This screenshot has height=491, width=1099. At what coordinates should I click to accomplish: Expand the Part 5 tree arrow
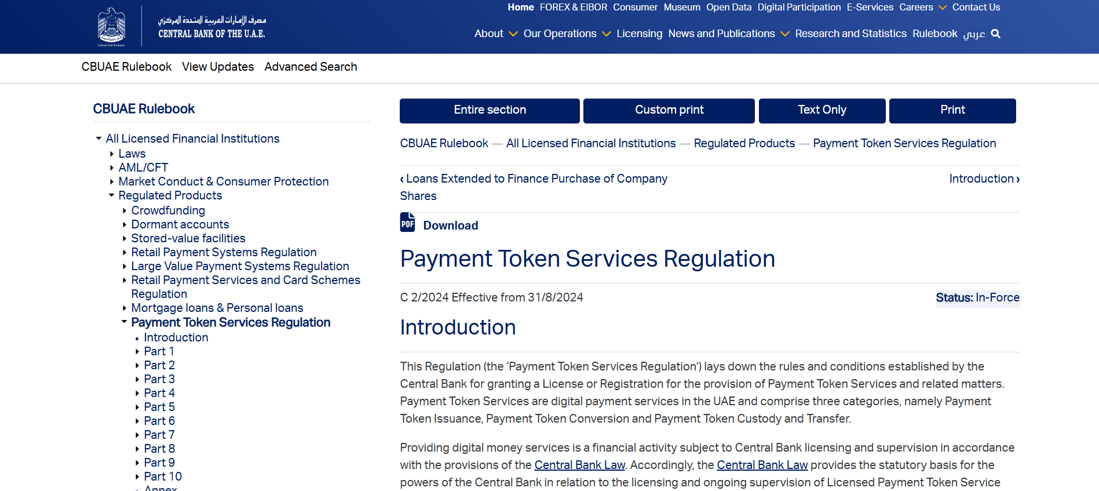click(x=137, y=407)
